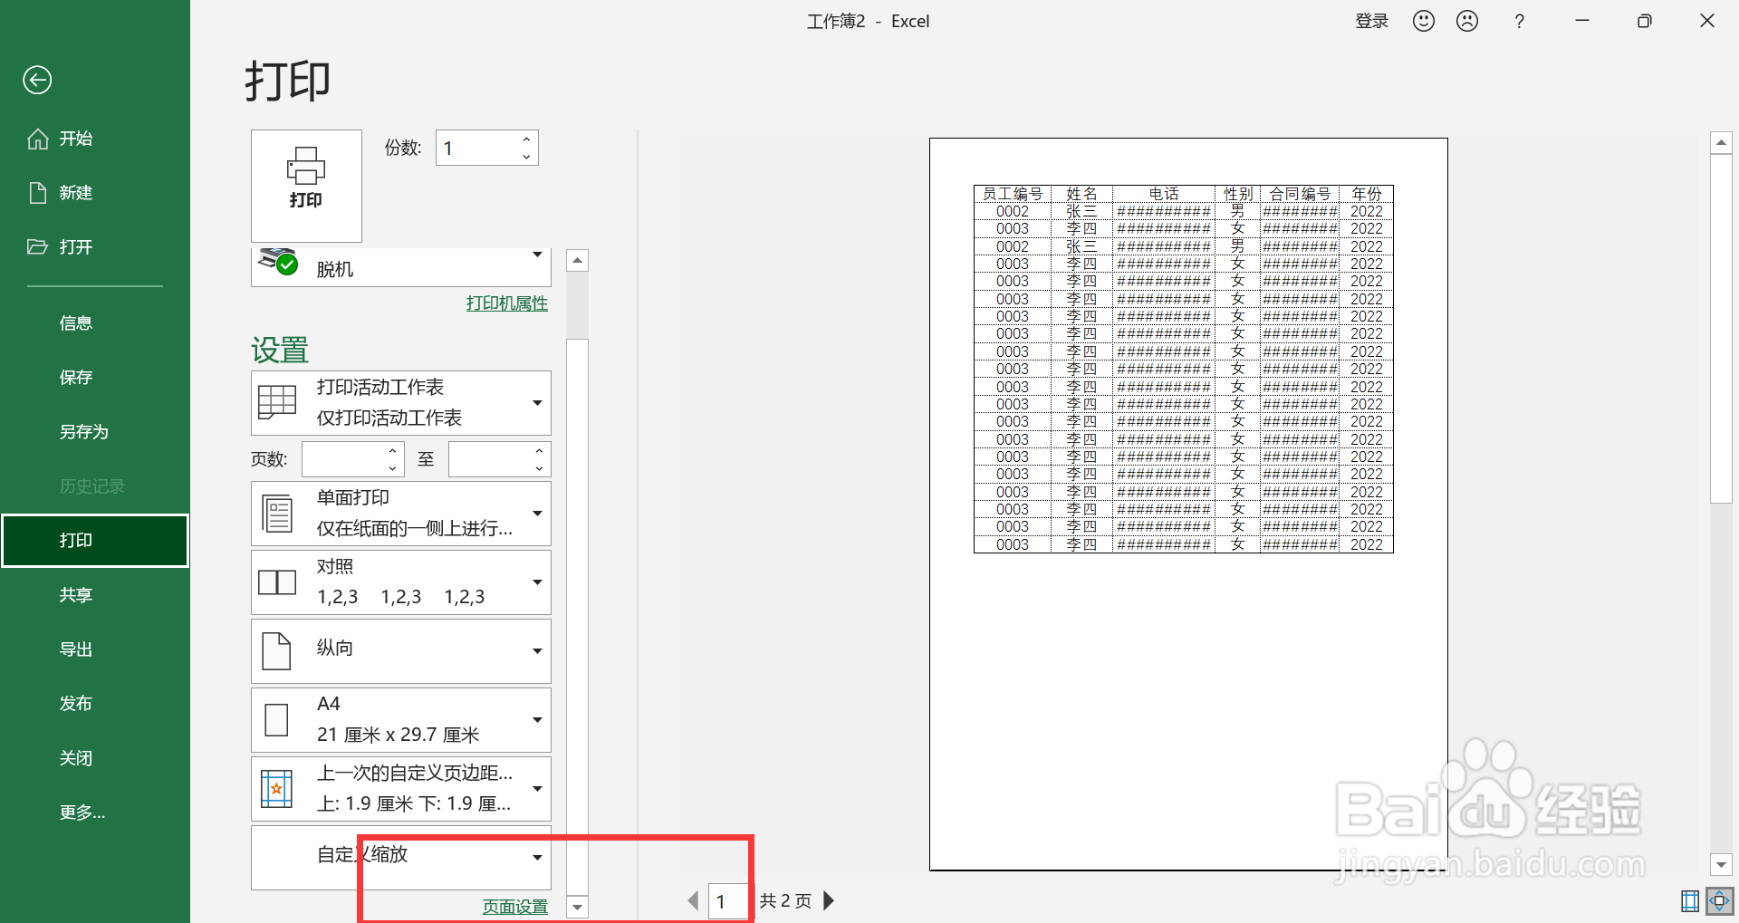Expand the 对照 collation dropdown

pos(401,582)
